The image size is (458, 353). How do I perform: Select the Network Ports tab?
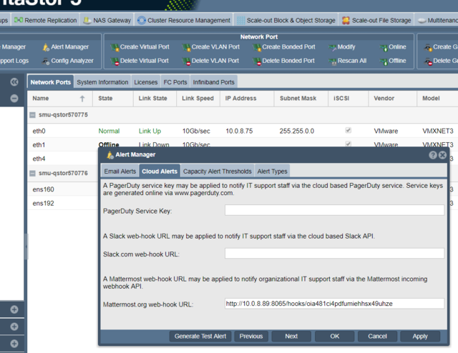click(x=51, y=82)
